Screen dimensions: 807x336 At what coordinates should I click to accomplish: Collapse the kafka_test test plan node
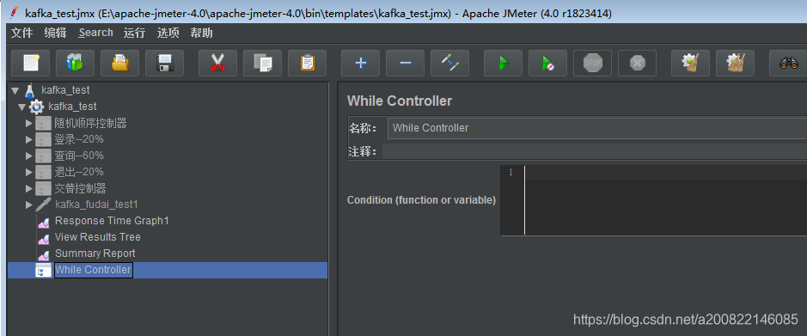click(15, 91)
